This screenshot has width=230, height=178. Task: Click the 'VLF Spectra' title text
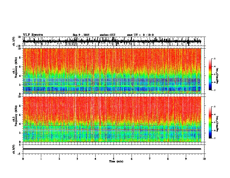33,35
